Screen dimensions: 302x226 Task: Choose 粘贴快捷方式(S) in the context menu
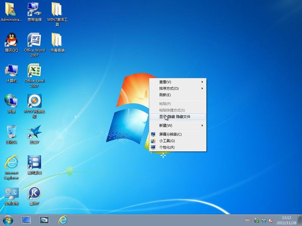pyautogui.click(x=178, y=110)
